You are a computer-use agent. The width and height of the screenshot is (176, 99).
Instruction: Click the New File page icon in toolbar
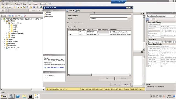click(x=27, y=7)
